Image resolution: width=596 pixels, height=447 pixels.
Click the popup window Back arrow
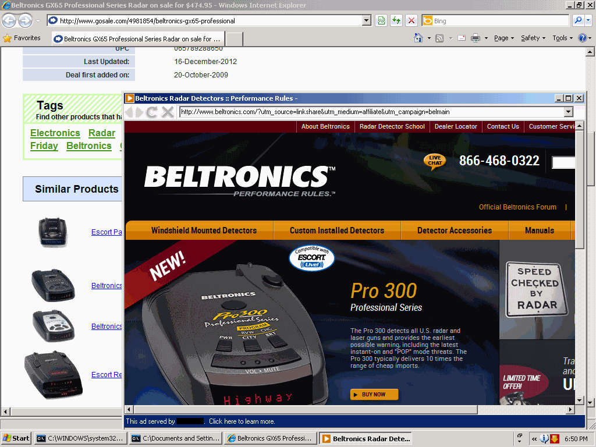(129, 112)
